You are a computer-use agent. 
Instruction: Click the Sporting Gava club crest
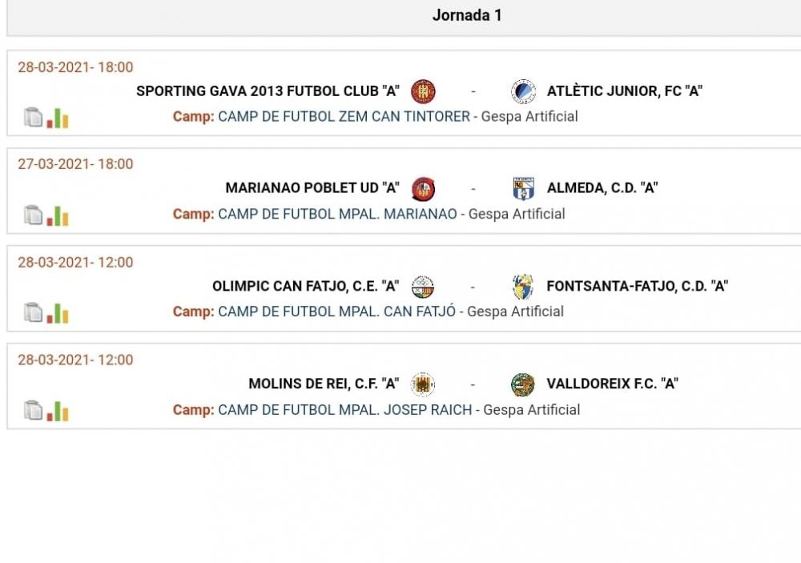tap(423, 91)
